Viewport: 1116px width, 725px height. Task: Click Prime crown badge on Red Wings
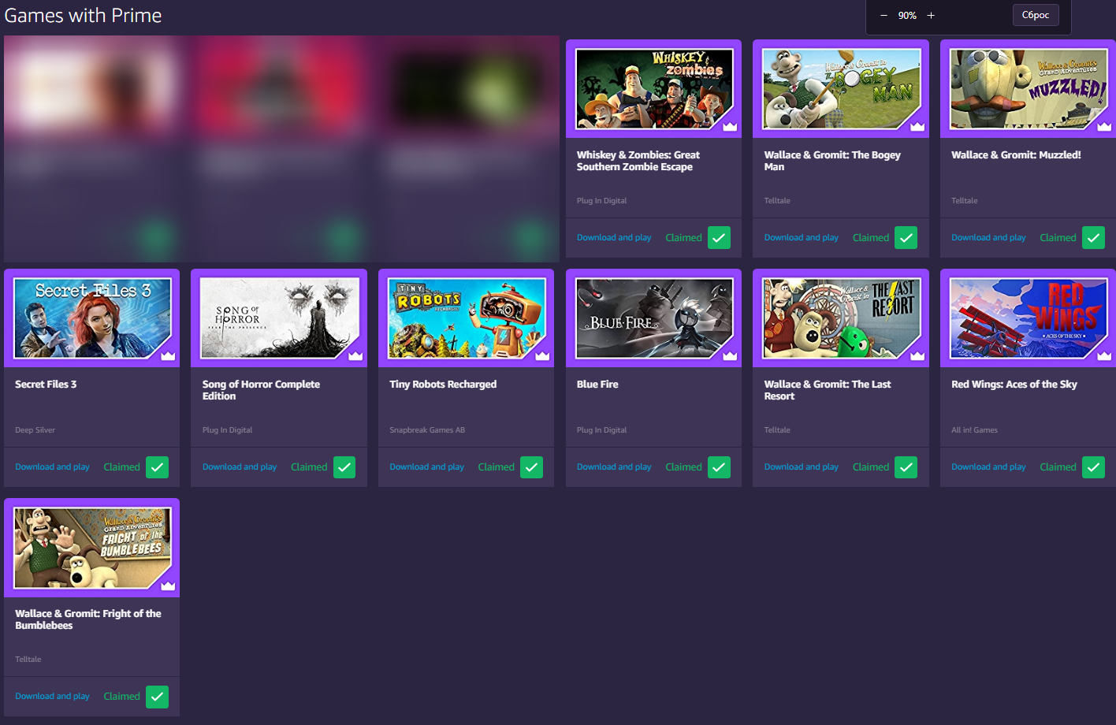click(x=1104, y=355)
